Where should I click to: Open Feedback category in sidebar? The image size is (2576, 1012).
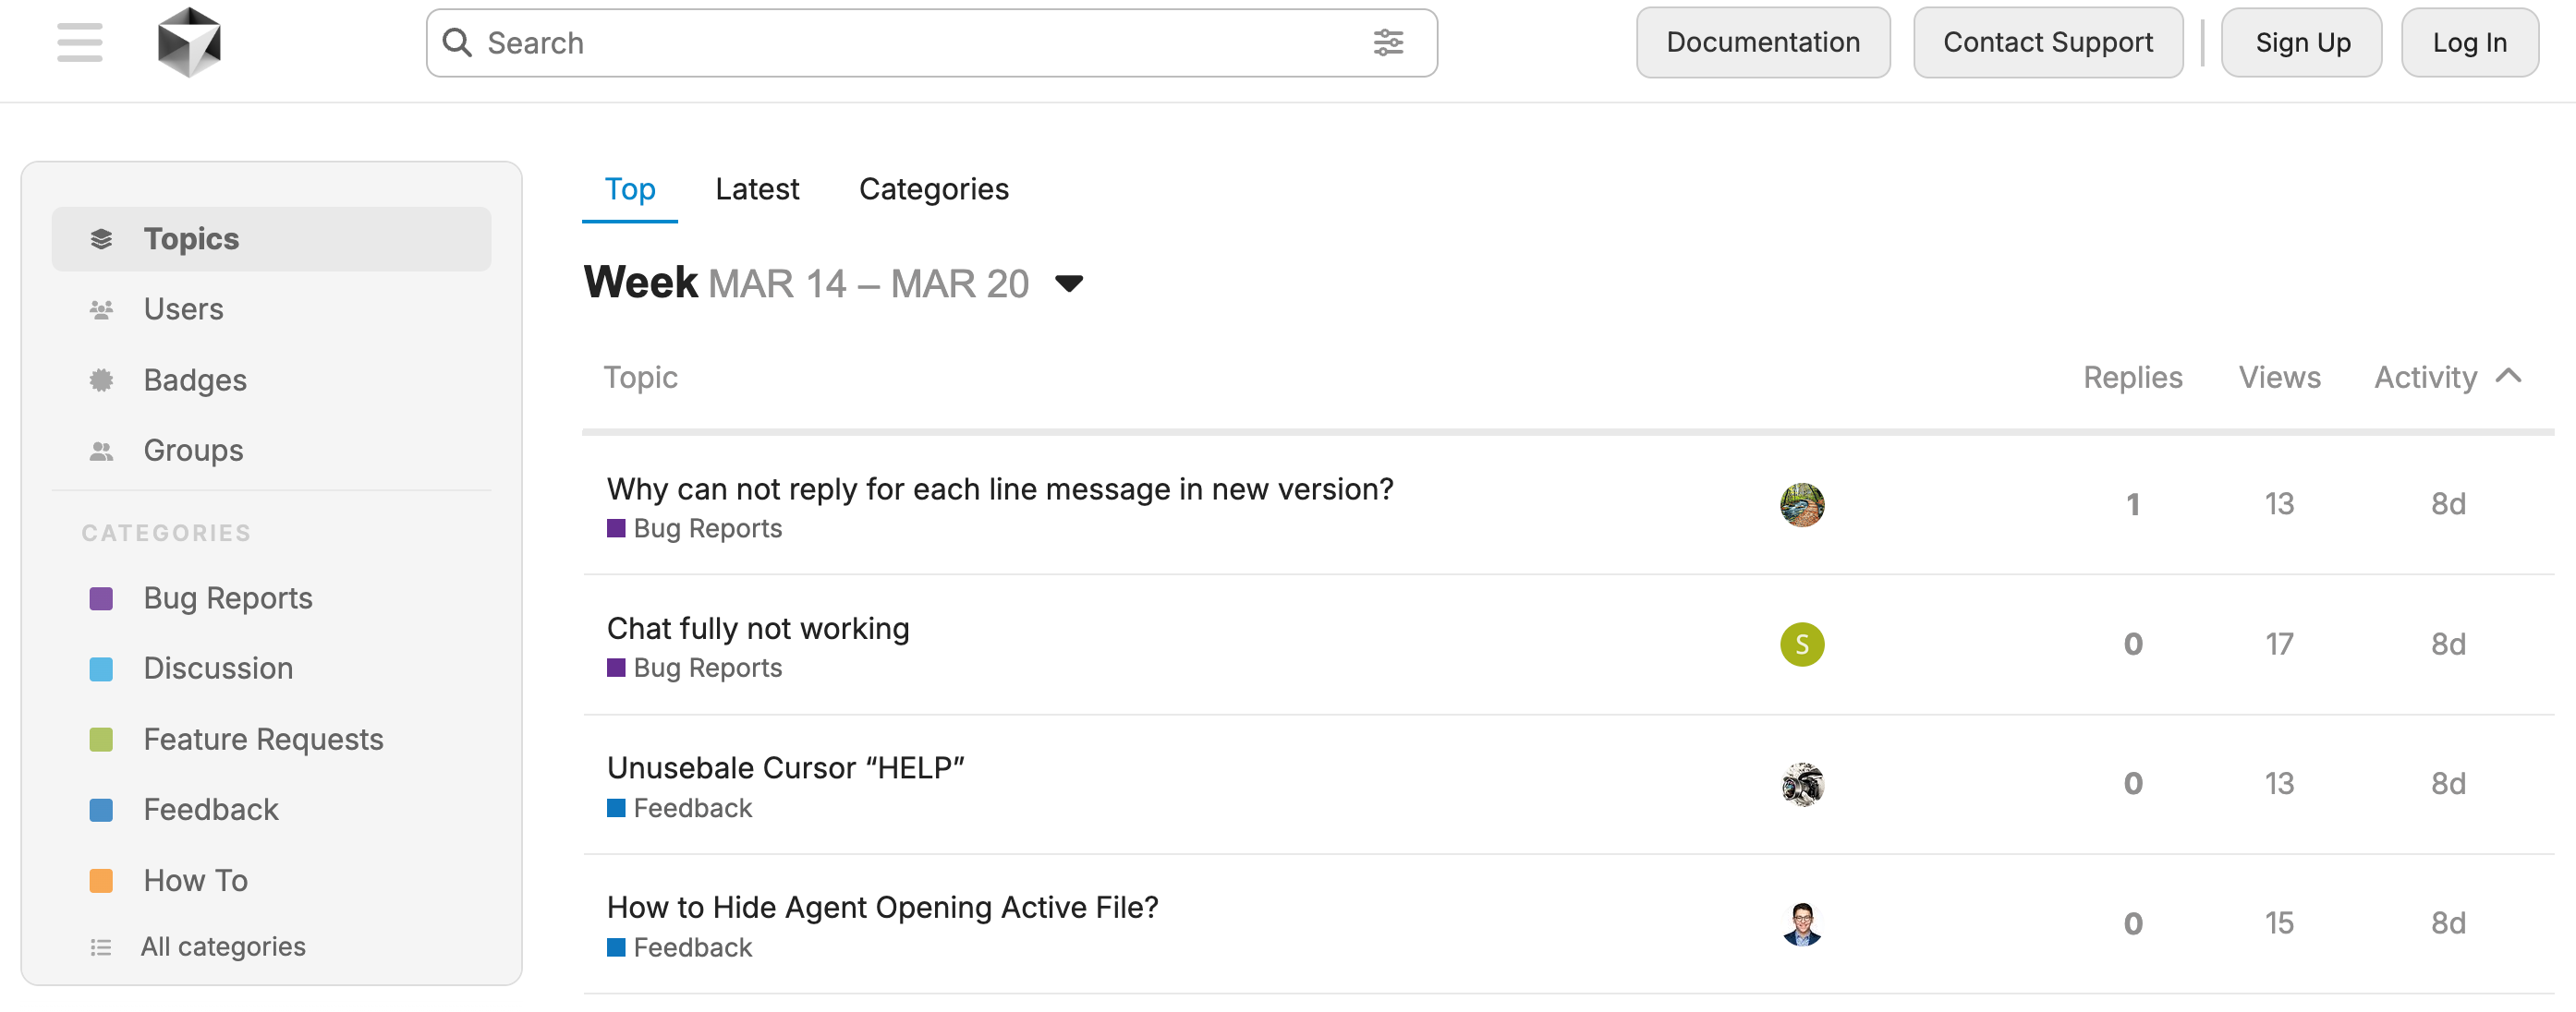(211, 809)
